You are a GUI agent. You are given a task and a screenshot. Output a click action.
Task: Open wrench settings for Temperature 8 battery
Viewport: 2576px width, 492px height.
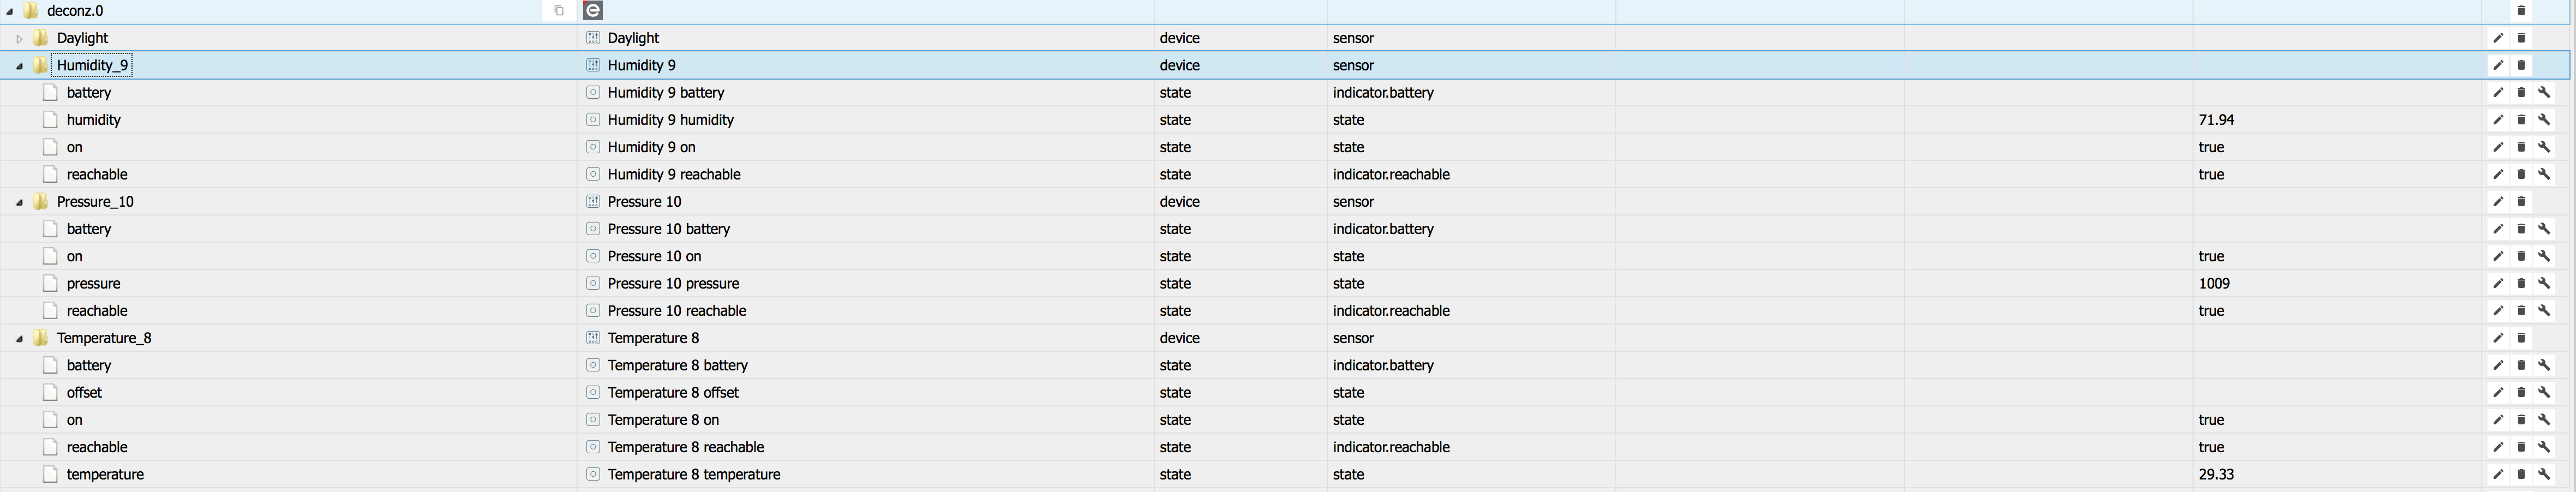tap(2545, 366)
